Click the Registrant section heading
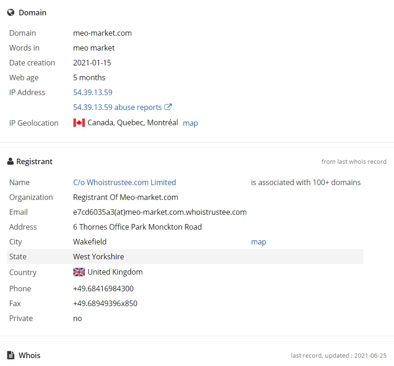The height and width of the screenshot is (366, 394). (34, 161)
